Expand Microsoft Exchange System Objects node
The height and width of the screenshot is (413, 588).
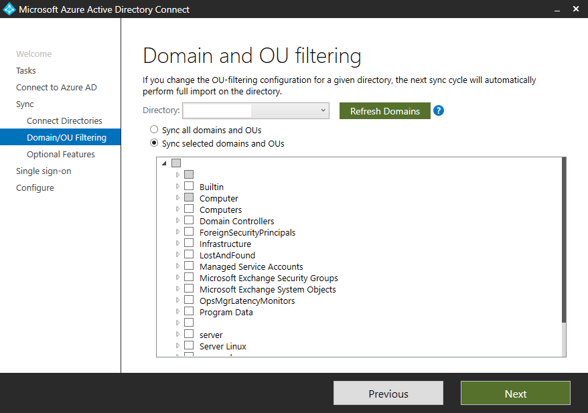coord(177,289)
